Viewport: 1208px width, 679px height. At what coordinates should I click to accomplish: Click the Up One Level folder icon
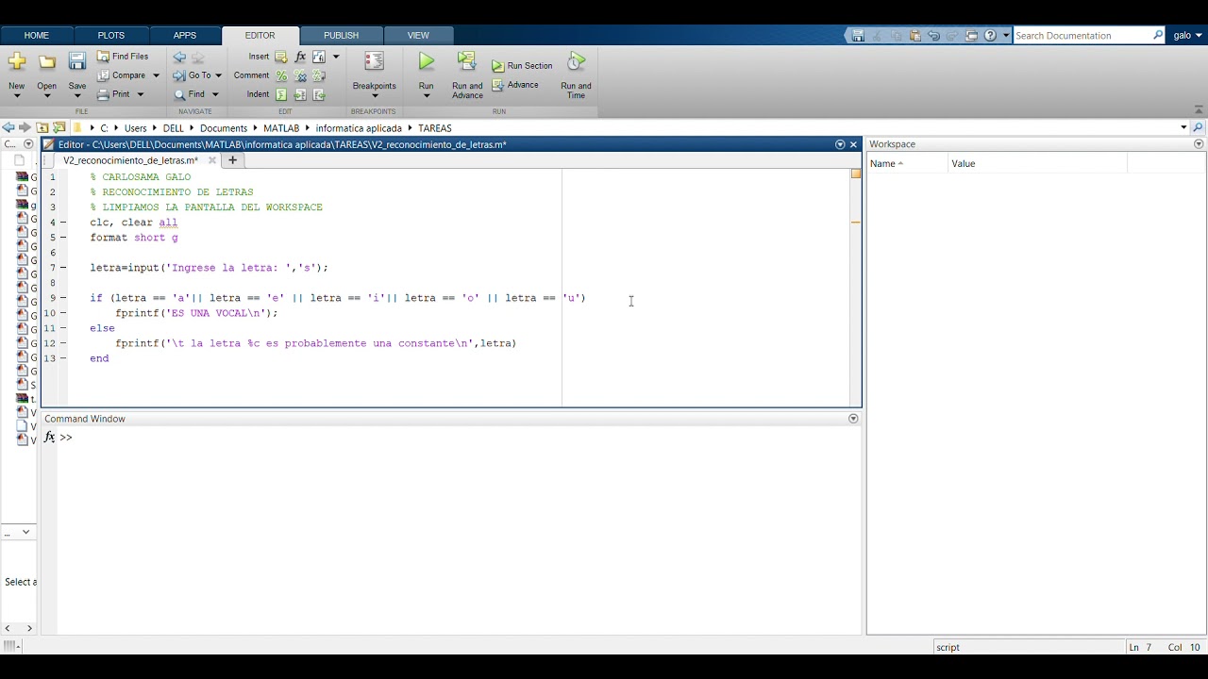(x=42, y=127)
